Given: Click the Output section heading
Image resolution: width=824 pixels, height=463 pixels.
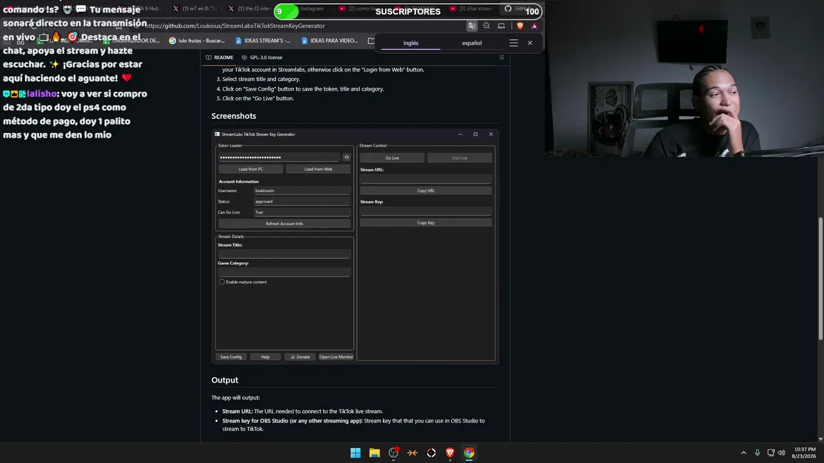Looking at the screenshot, I should coord(225,380).
